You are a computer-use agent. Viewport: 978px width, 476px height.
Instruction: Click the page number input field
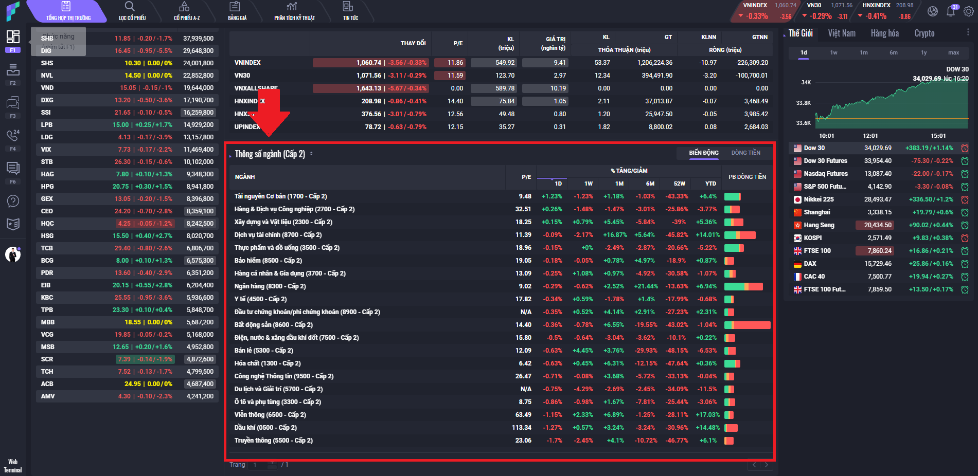(259, 465)
